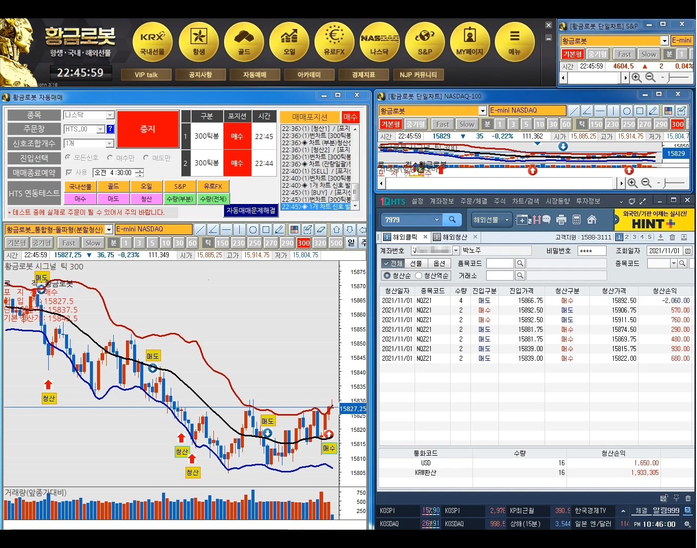697x548 pixels.
Task: Select eraser tool in main chart toolbar
Action: pos(321,229)
